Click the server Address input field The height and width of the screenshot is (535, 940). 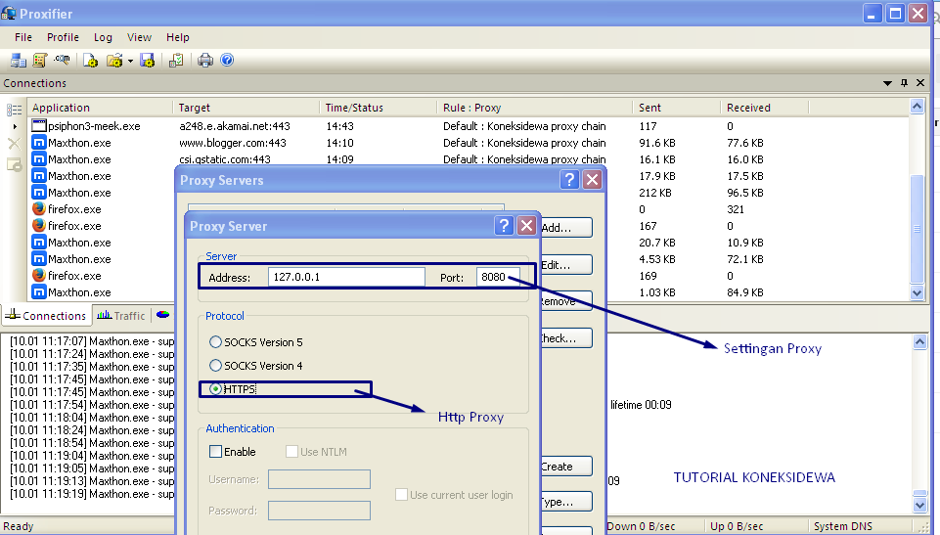(346, 277)
